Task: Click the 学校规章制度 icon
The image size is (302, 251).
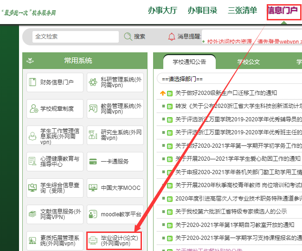Action: [x=33, y=109]
